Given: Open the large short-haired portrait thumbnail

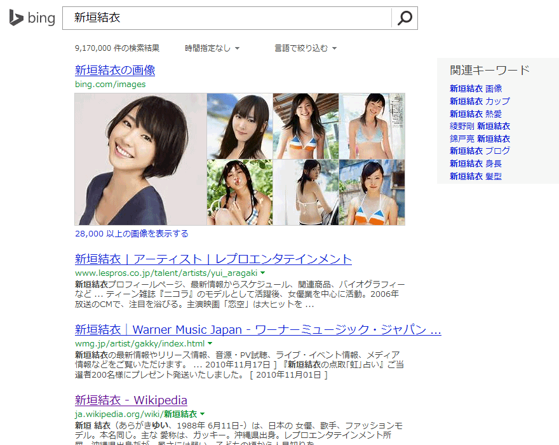Looking at the screenshot, I should point(140,159).
